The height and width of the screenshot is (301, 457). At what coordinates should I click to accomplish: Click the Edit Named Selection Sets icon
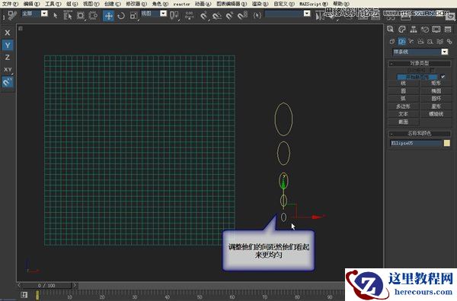(257, 15)
